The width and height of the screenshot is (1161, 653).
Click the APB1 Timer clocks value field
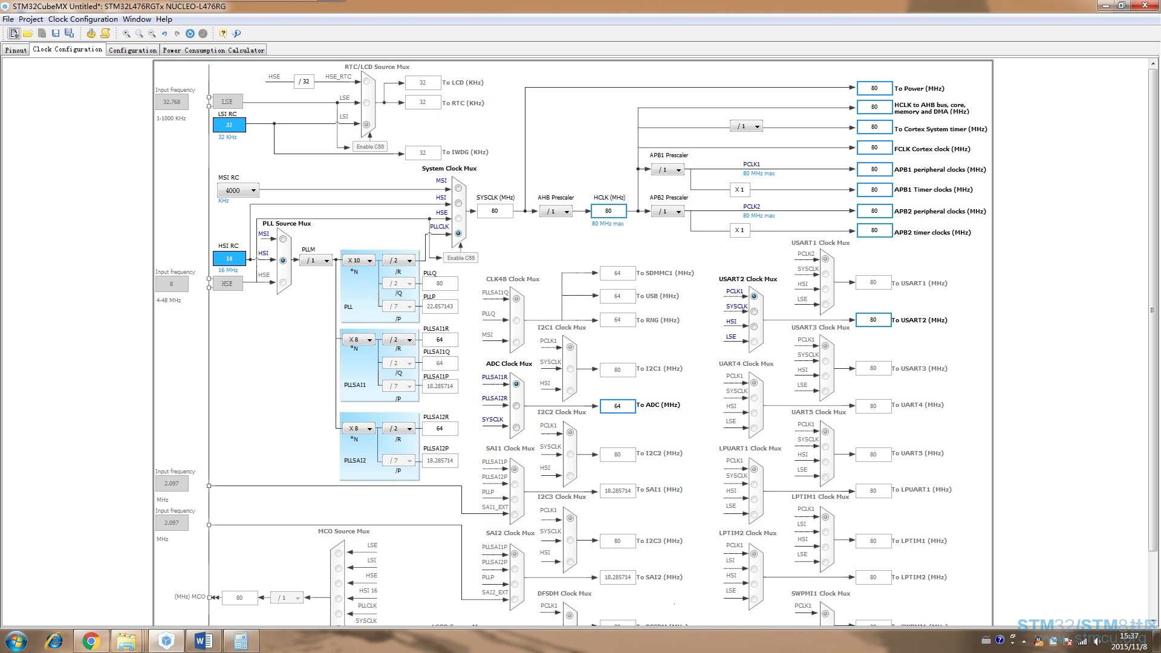(x=874, y=190)
